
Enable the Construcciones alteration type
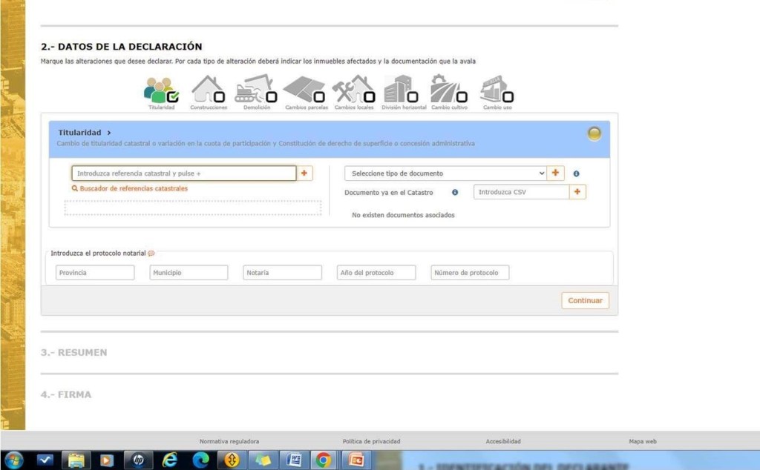coord(208,90)
